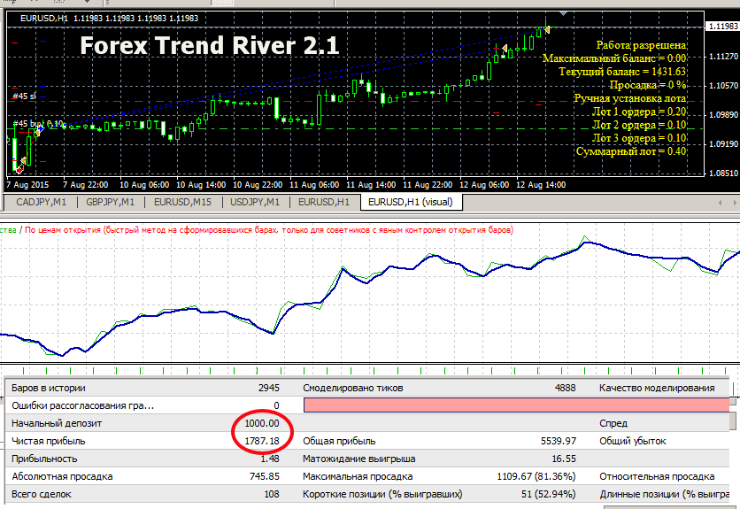Click the expected payoff value 16.55
Viewport: 740px width, 509px height.
(564, 459)
